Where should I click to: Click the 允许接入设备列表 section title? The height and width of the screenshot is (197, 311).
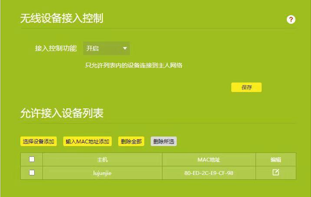[x=62, y=113]
